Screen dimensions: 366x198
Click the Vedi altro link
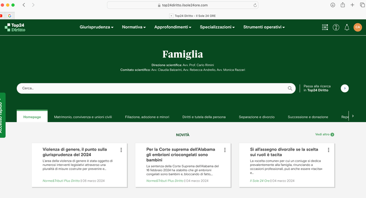tap(322, 134)
